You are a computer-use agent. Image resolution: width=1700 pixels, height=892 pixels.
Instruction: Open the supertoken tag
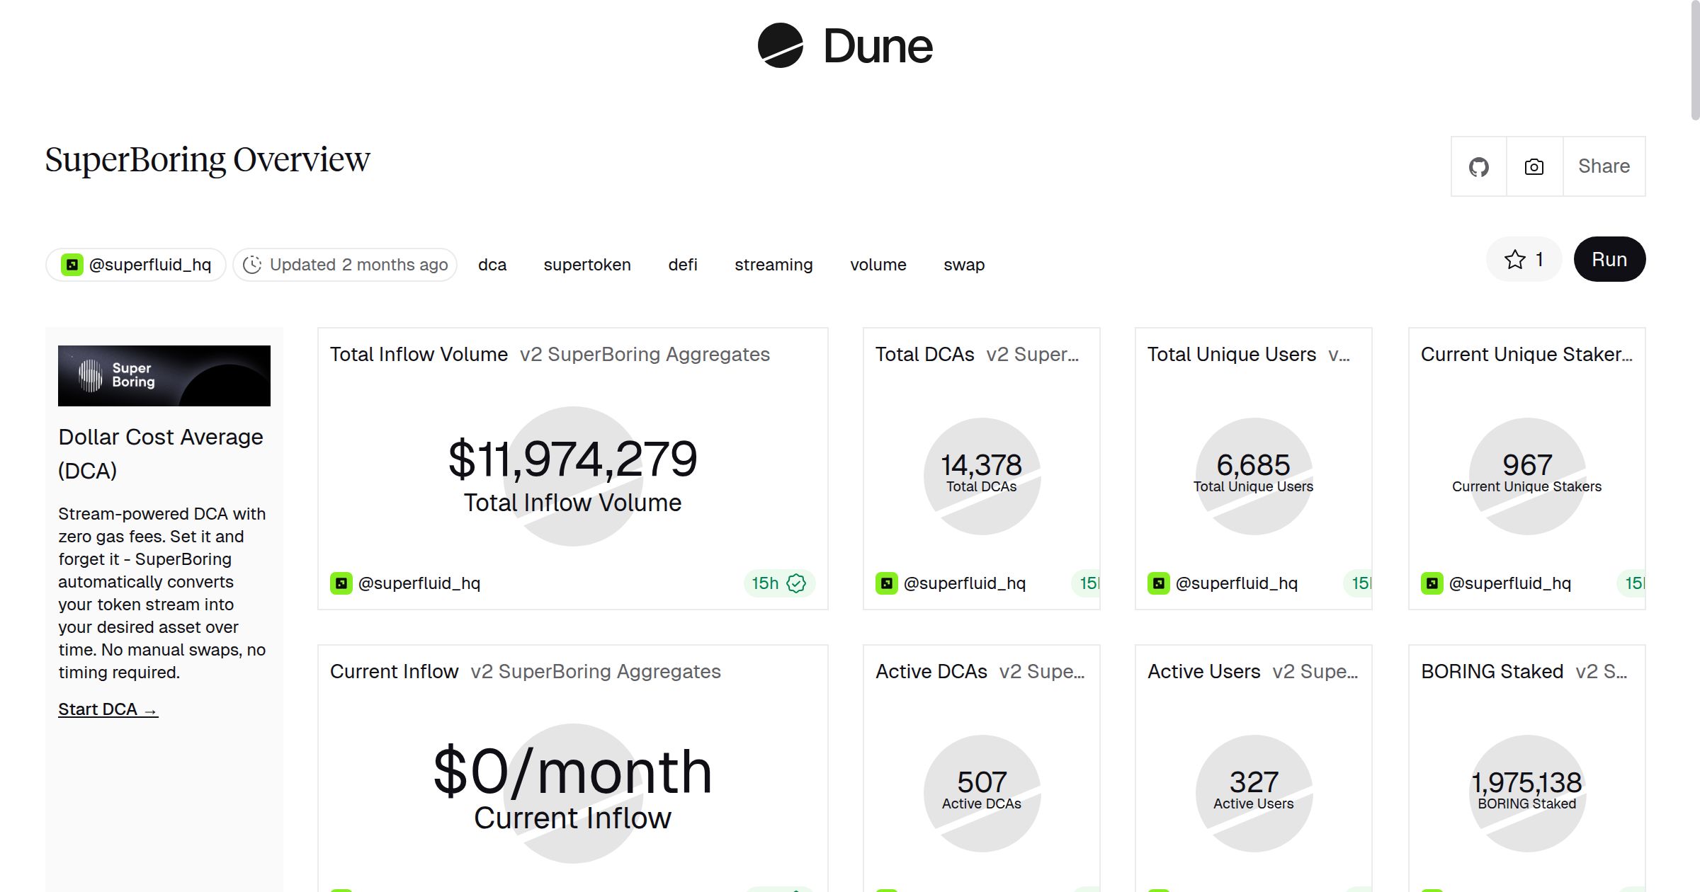click(587, 265)
